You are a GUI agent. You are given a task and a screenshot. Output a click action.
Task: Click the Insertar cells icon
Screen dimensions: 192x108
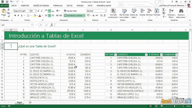pyautogui.click(x=142, y=11)
